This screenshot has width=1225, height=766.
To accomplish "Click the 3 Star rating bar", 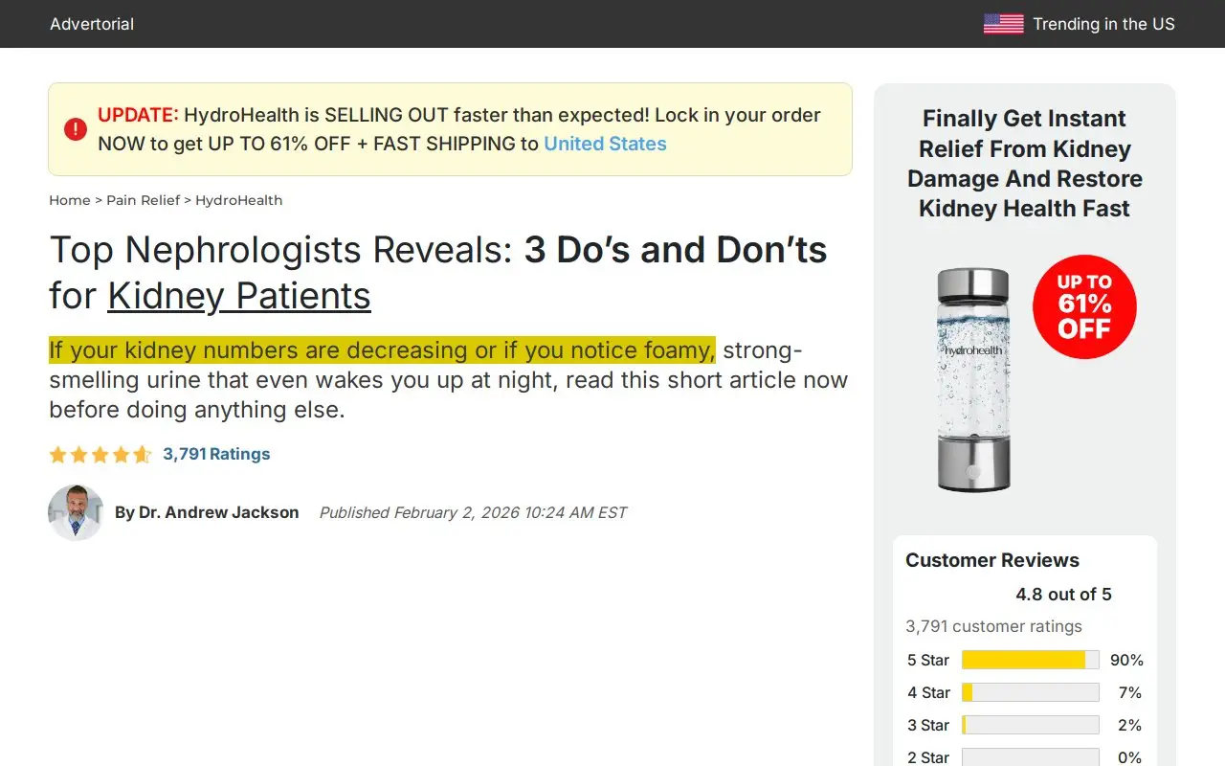I will point(1030,725).
